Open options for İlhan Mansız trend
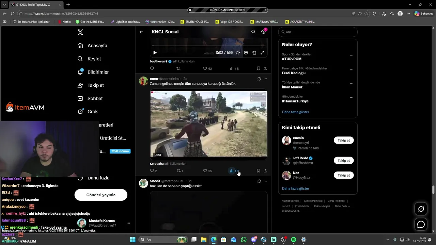436x245 pixels. 352,83
